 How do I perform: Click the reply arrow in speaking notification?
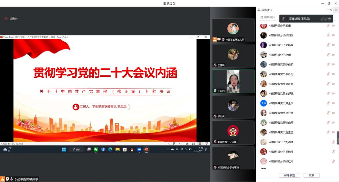pyautogui.click(x=329, y=19)
